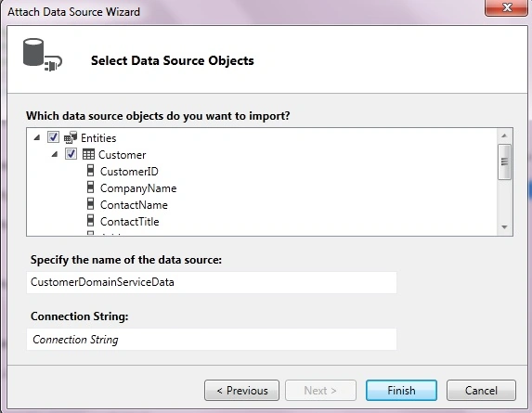The image size is (532, 413).
Task: Select the CompanyName field icon
Action: 90,187
